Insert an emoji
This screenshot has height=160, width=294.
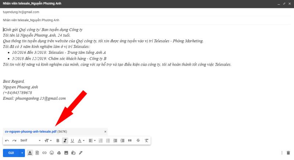click(52, 153)
